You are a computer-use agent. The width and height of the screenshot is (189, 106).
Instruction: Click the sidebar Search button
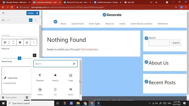click(176, 43)
